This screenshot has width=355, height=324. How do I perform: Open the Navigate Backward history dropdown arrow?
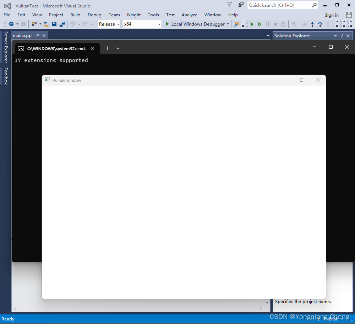17,24
